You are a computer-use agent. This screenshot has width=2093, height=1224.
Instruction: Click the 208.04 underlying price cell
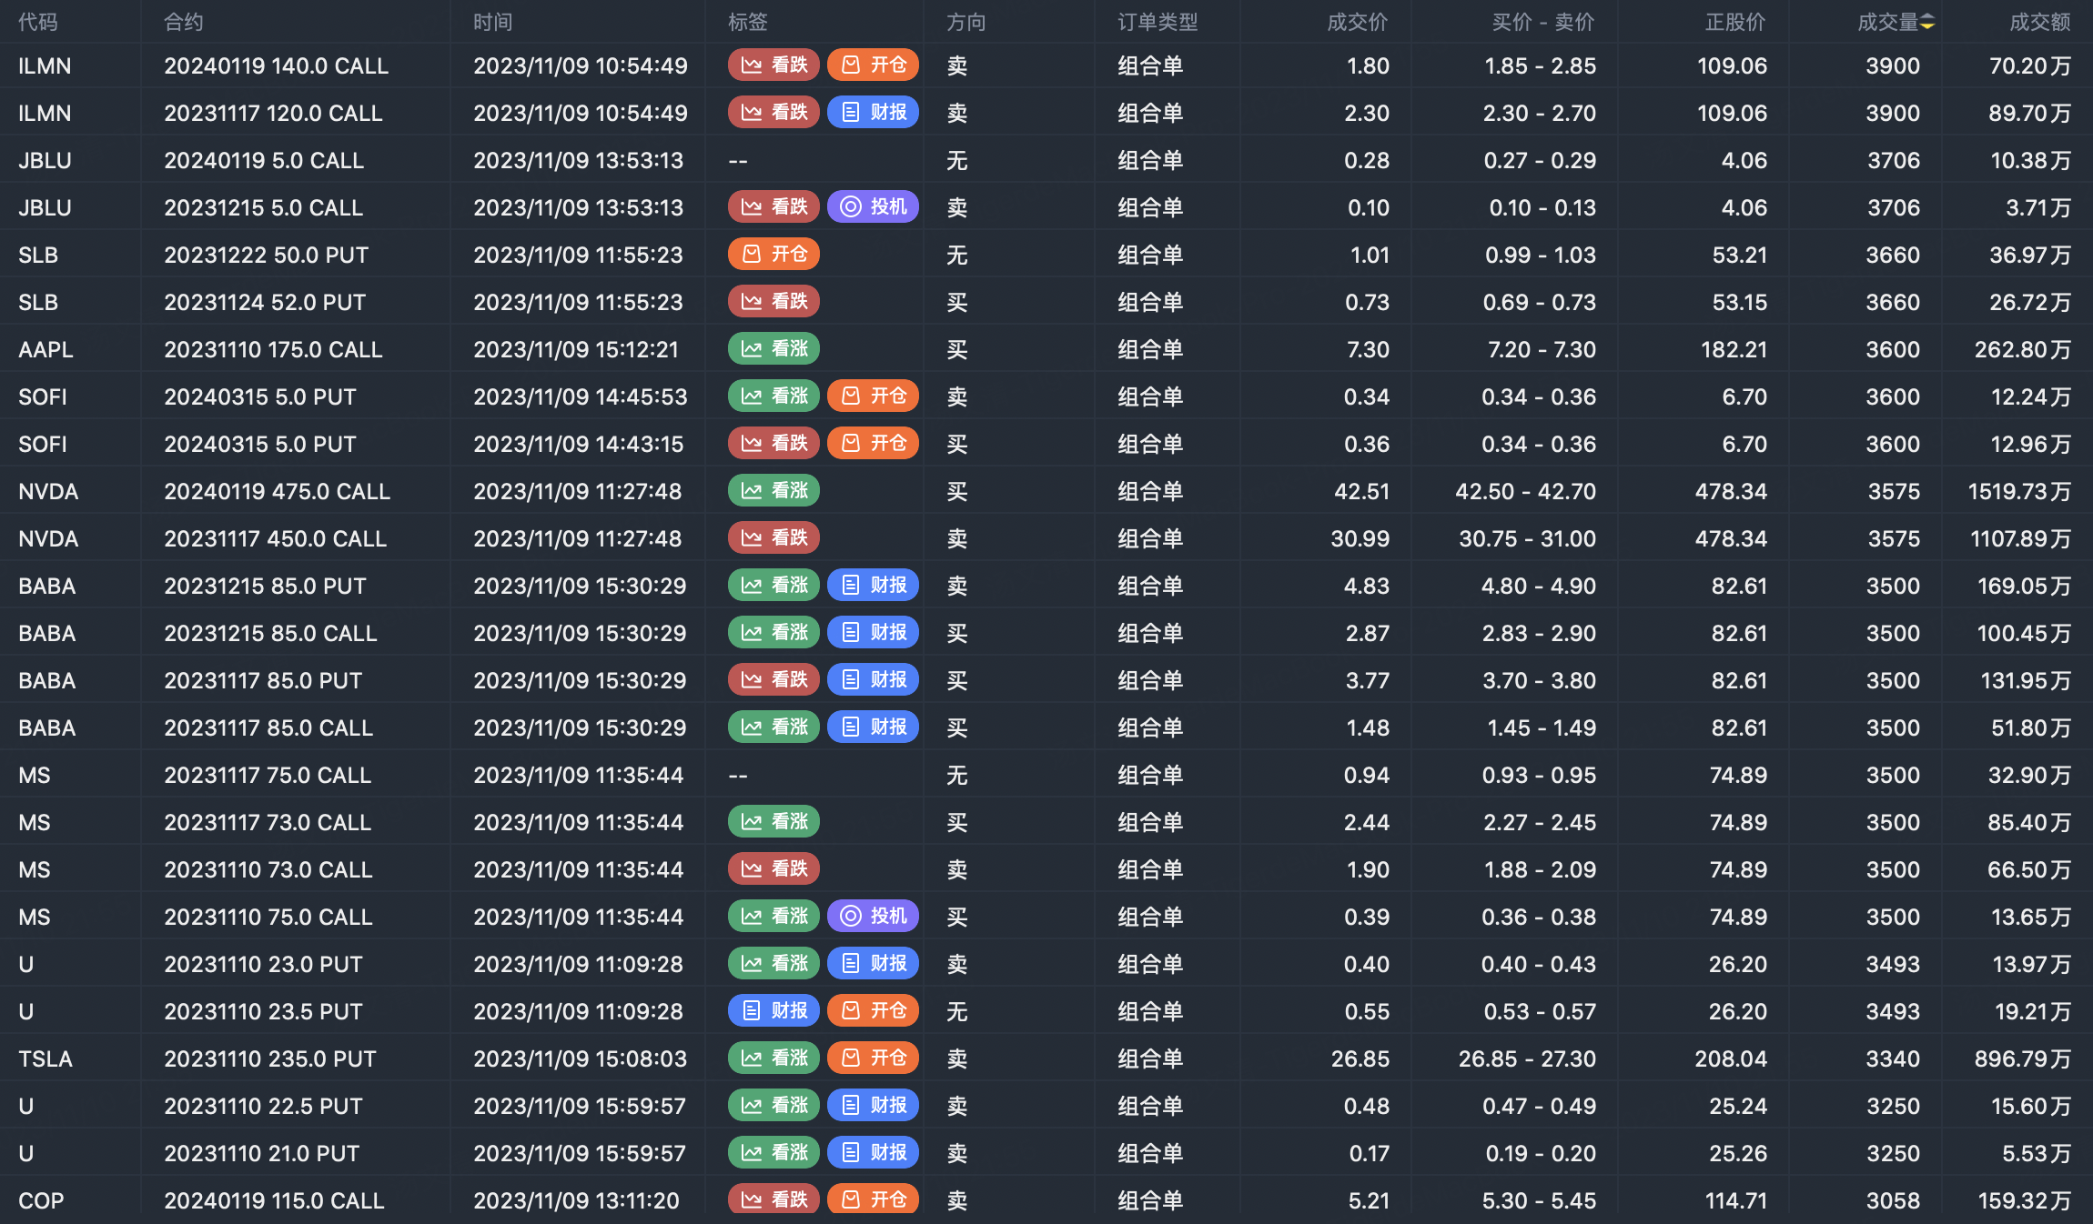coord(1731,1058)
